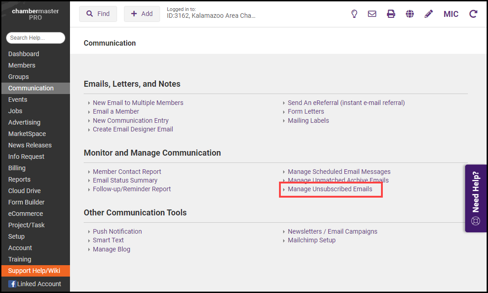The height and width of the screenshot is (293, 488).
Task: Go to Members in the sidebar
Action: (x=21, y=65)
